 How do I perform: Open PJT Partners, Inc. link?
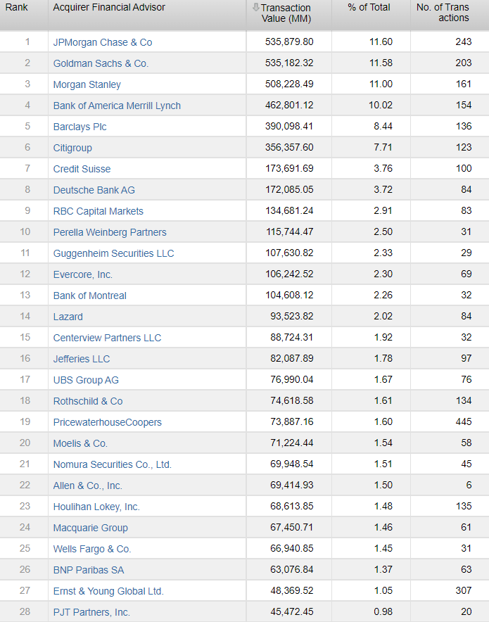click(90, 611)
